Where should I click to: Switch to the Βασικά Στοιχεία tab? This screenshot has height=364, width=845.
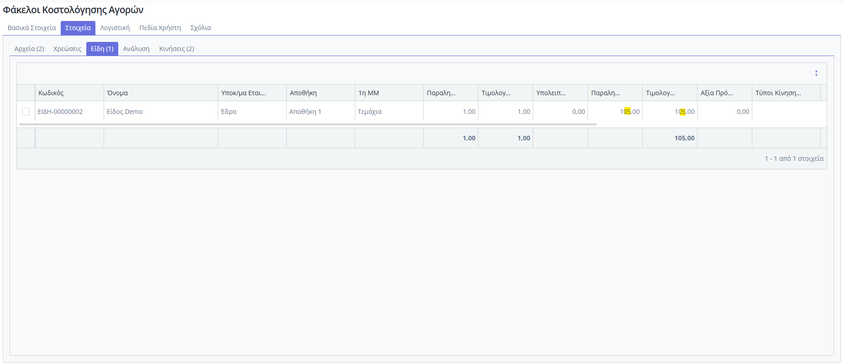31,28
